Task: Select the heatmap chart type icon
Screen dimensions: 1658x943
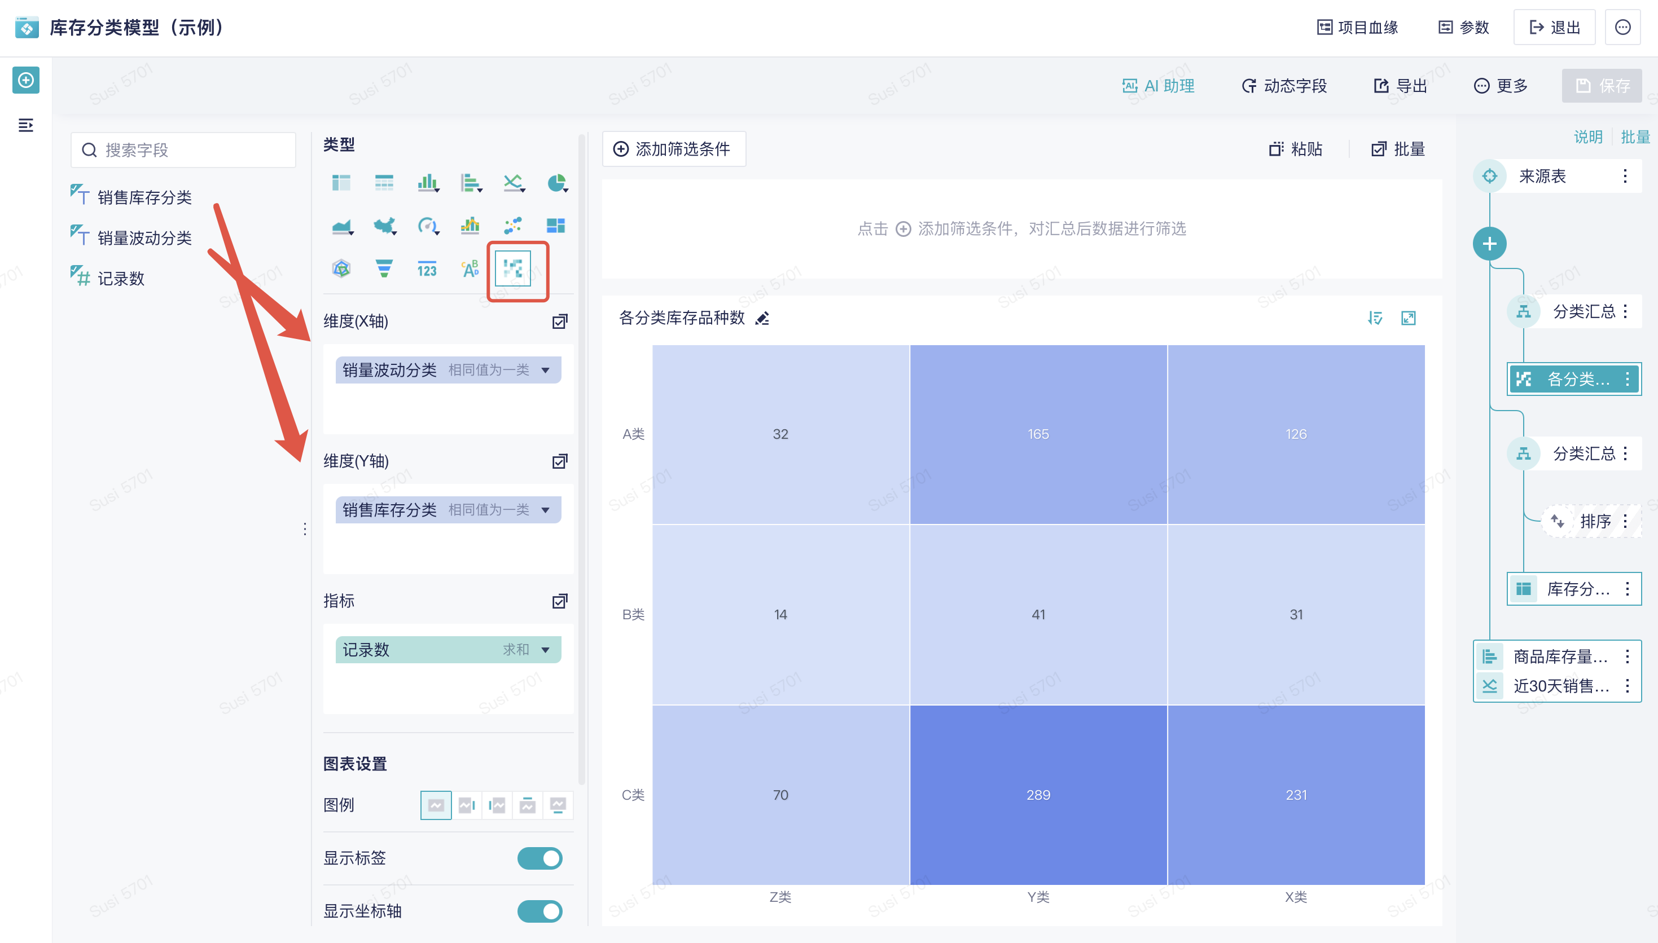Action: (x=512, y=268)
